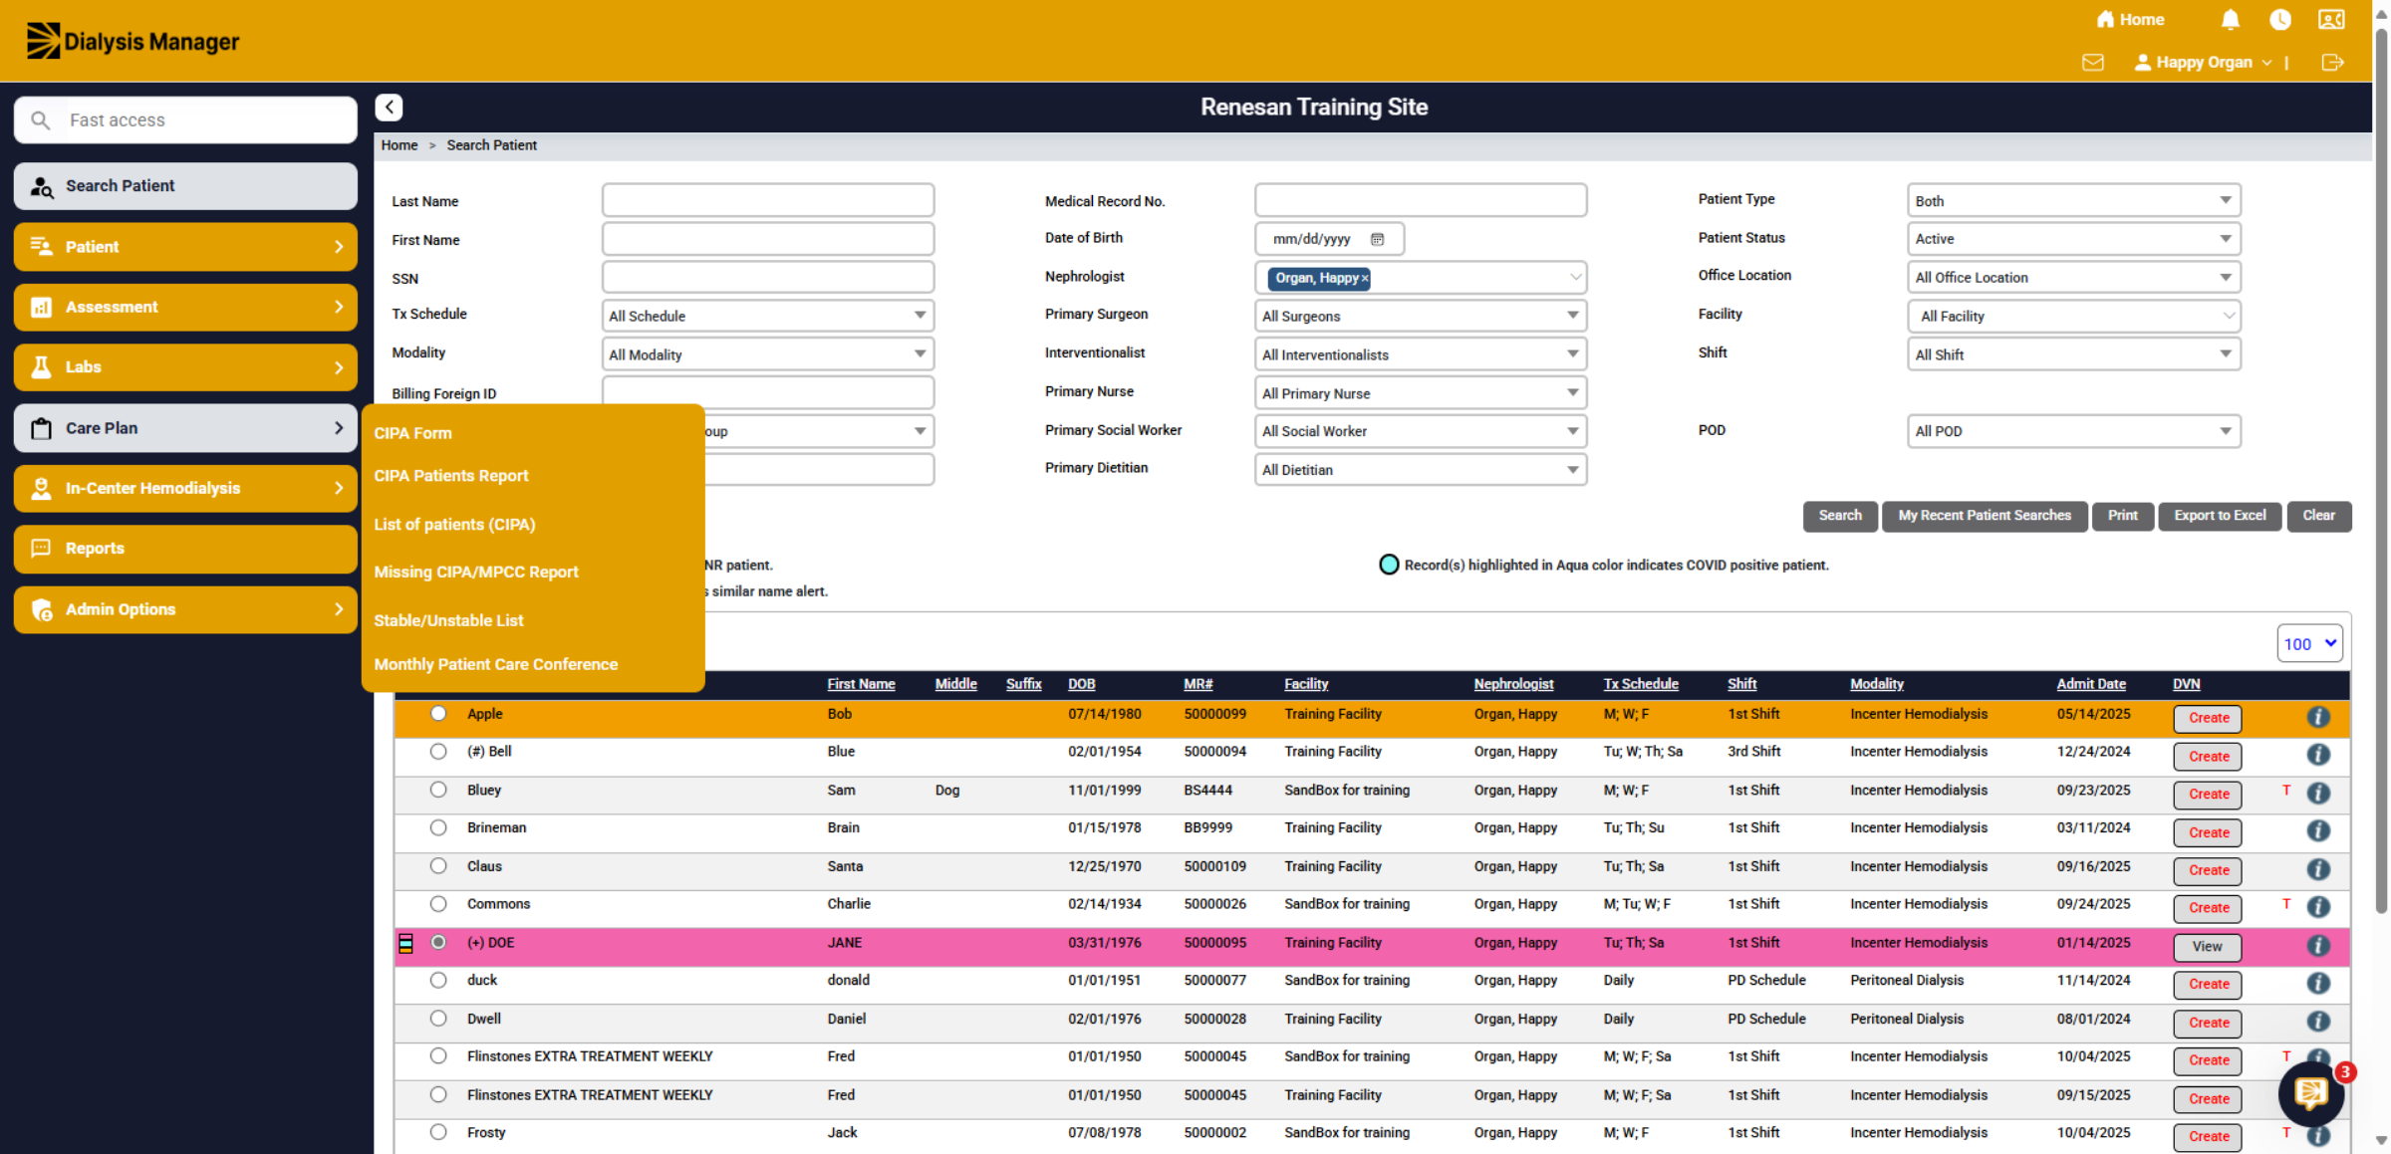Click the info icon for Apple row

[2318, 717]
